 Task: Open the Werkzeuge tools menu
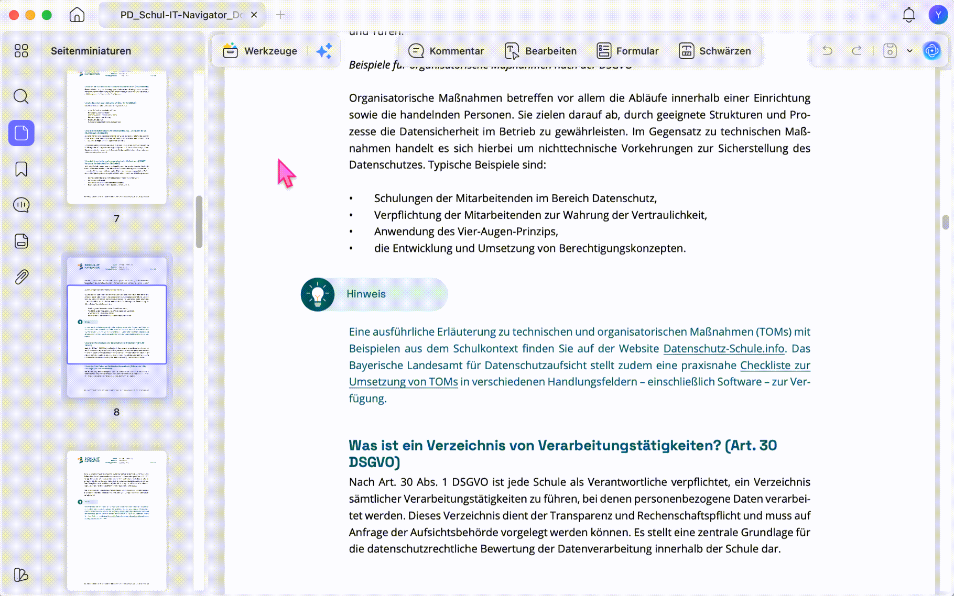pyautogui.click(x=260, y=51)
